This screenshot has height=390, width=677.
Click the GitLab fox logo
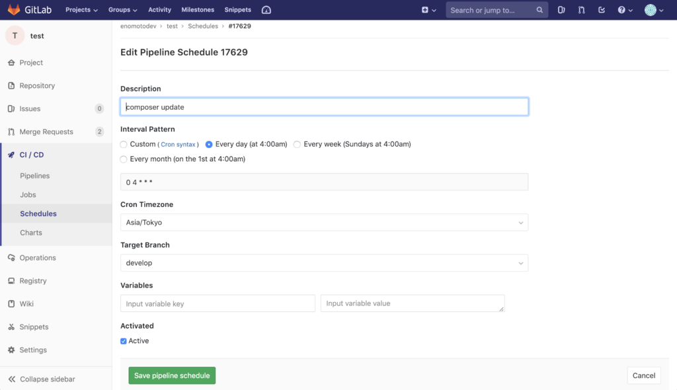(x=14, y=9)
